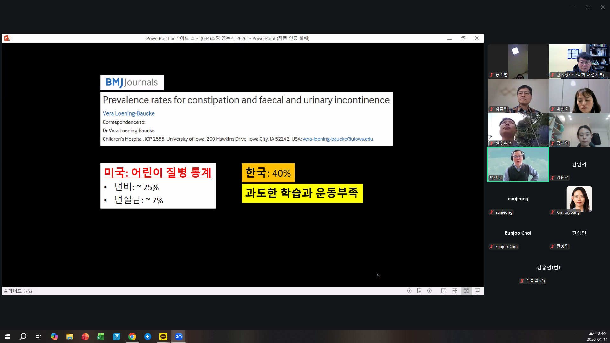Select active speaker 백행운 video tile
610x343 pixels.
(x=518, y=164)
